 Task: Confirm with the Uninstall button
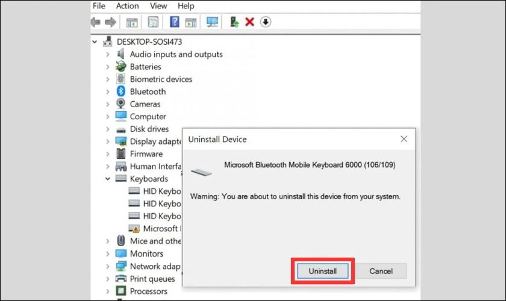(x=323, y=271)
